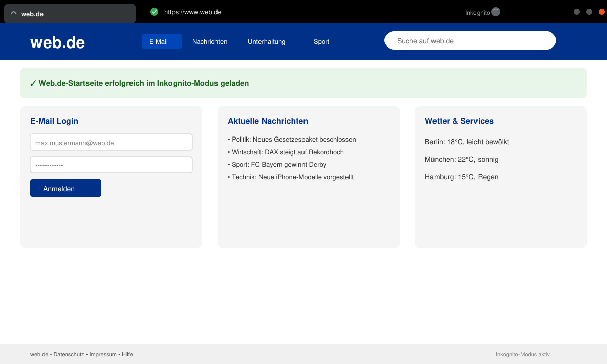
Task: Click the loading spinner in the web.de tab
Action: 14,14
